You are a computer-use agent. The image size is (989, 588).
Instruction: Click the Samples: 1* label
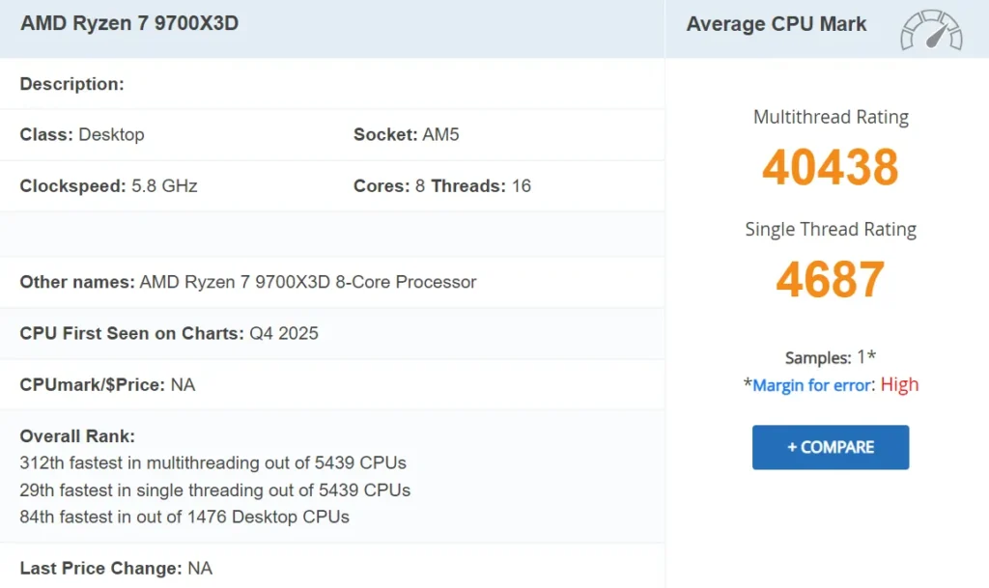(x=830, y=356)
